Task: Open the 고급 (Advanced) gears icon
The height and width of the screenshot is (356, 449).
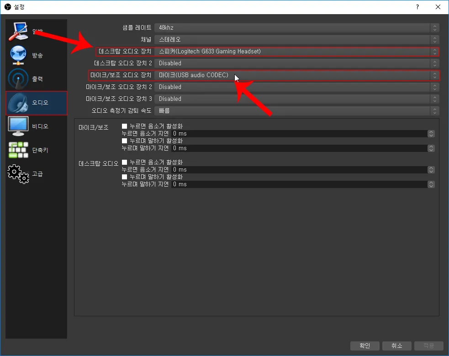Action: click(x=18, y=174)
